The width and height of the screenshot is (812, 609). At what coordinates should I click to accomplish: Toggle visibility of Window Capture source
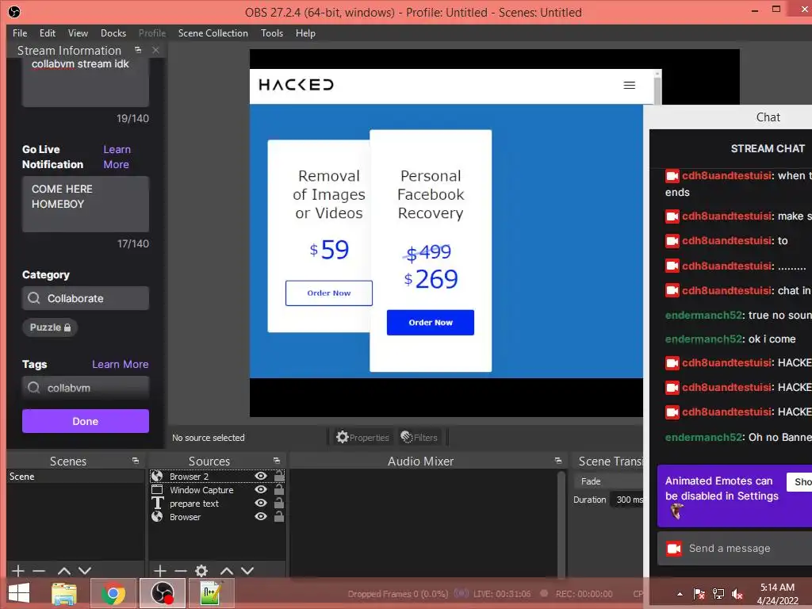pyautogui.click(x=261, y=489)
